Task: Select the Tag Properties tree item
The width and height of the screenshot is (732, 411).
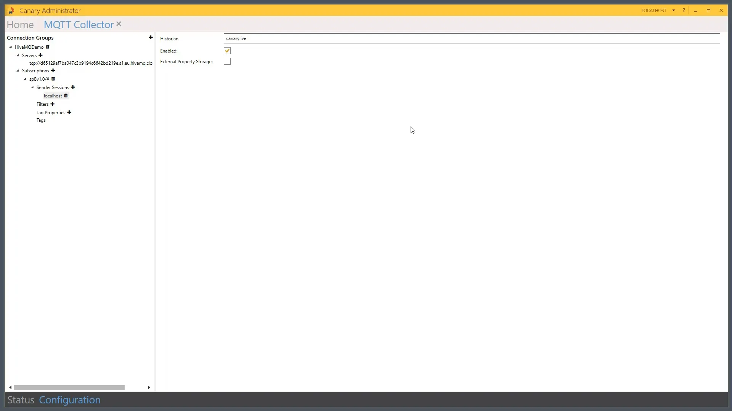Action: point(51,113)
